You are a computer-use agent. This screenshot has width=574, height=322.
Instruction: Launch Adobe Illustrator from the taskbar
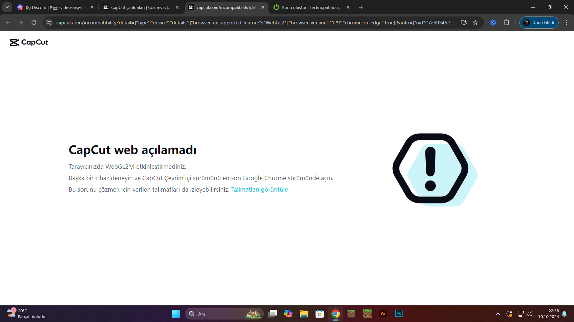(x=383, y=314)
